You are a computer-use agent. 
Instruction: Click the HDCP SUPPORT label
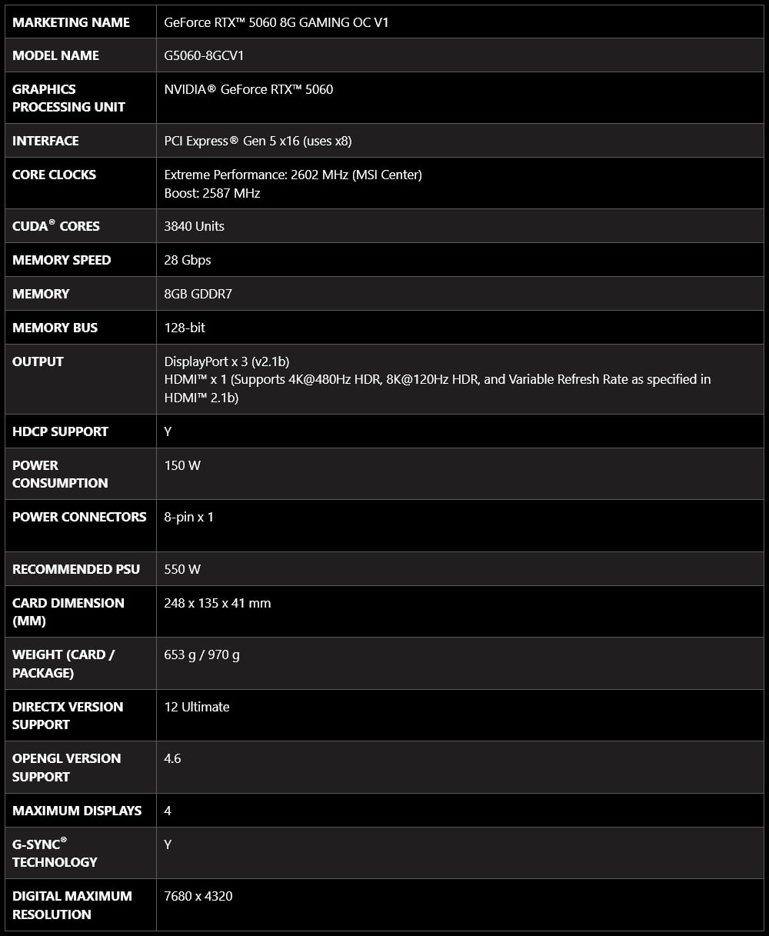click(60, 431)
